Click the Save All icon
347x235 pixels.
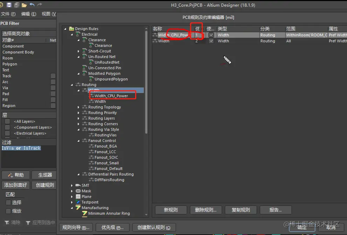[16, 5]
